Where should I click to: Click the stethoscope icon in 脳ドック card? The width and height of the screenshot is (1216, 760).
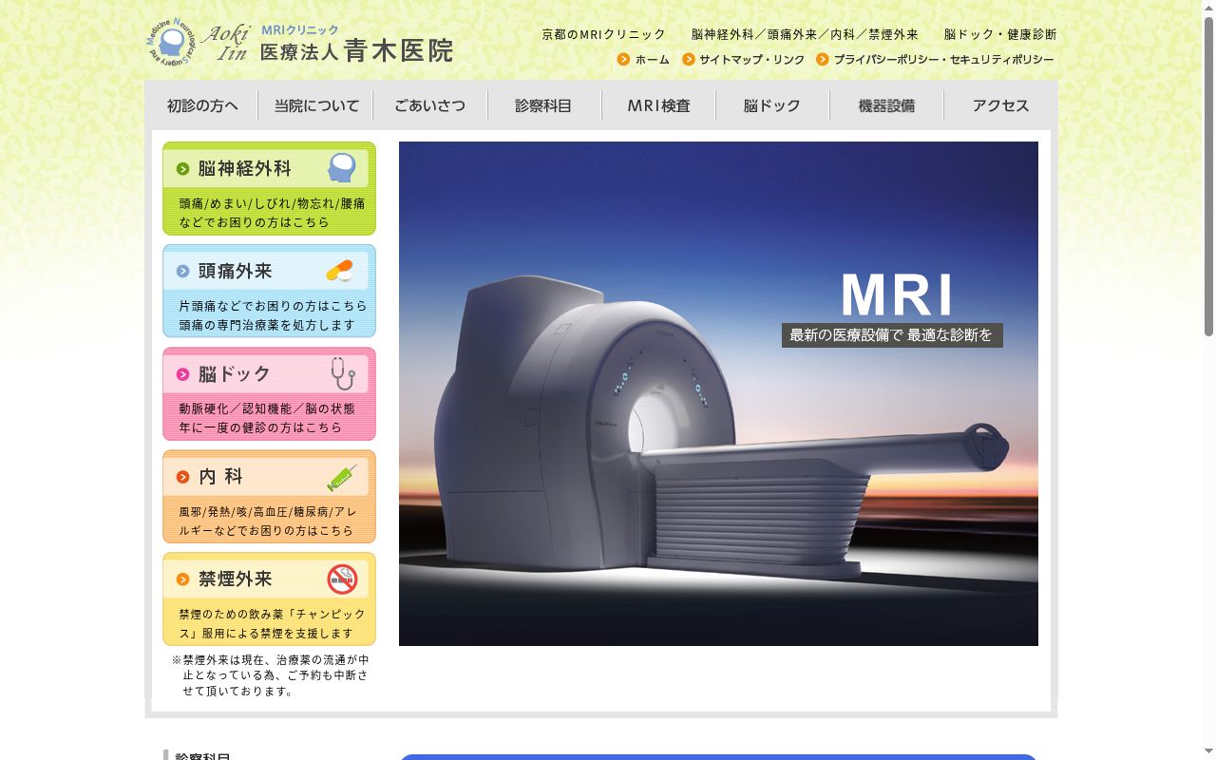[x=343, y=373]
